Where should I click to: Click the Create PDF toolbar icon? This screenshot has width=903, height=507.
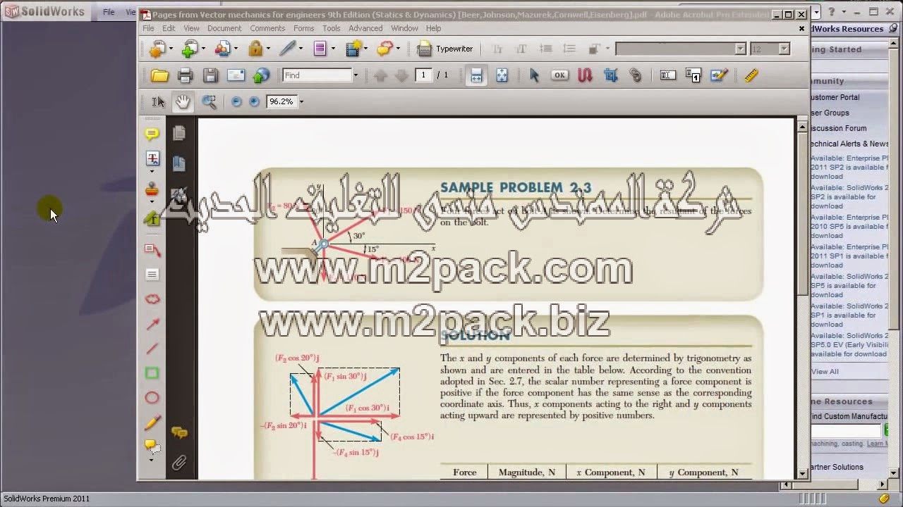tap(157, 49)
